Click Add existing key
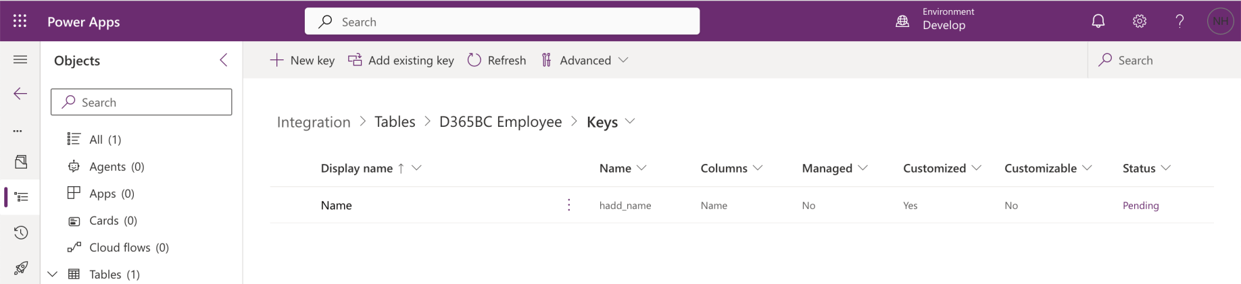The width and height of the screenshot is (1241, 284). (x=401, y=60)
